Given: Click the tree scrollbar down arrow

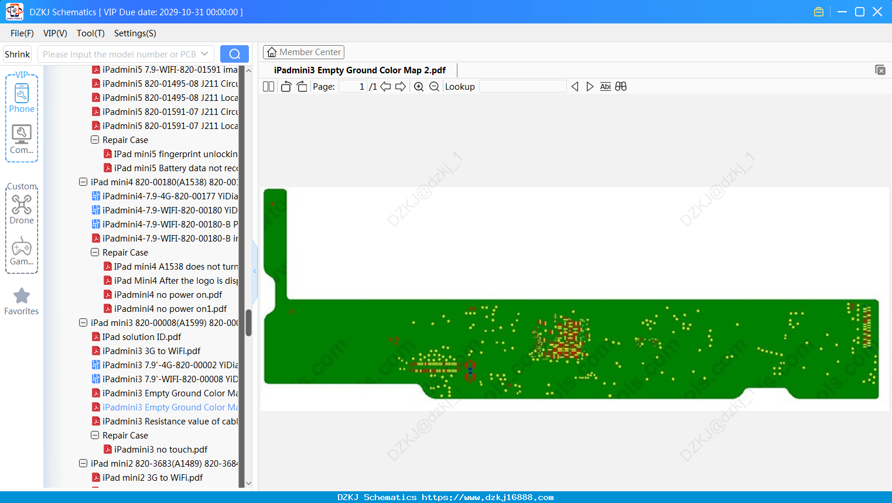Looking at the screenshot, I should pyautogui.click(x=248, y=484).
